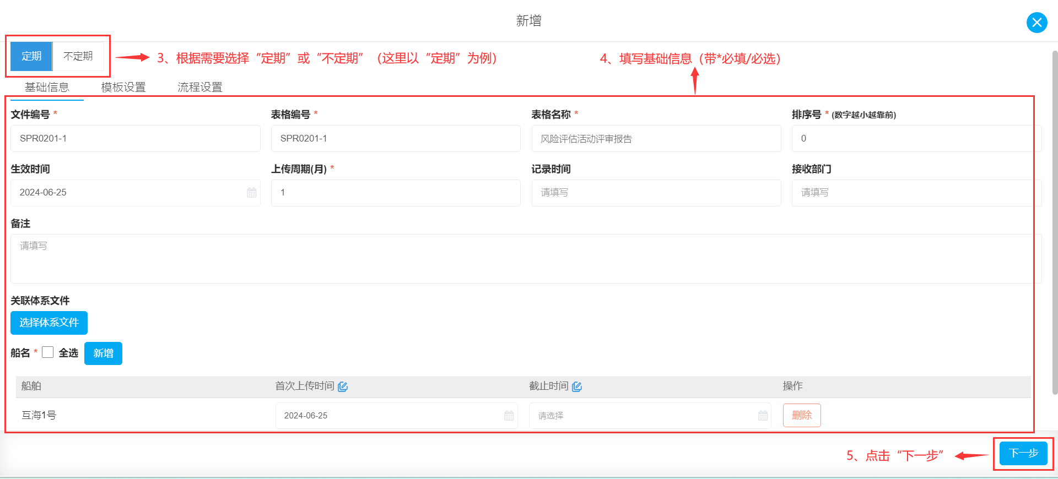Delete the 互海1号 row with 删除

(802, 415)
